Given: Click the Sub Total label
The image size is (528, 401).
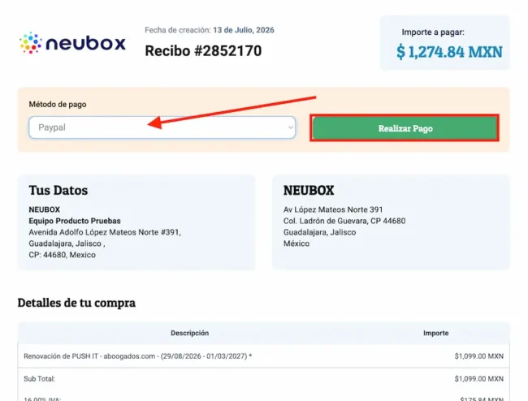Looking at the screenshot, I should tap(40, 379).
